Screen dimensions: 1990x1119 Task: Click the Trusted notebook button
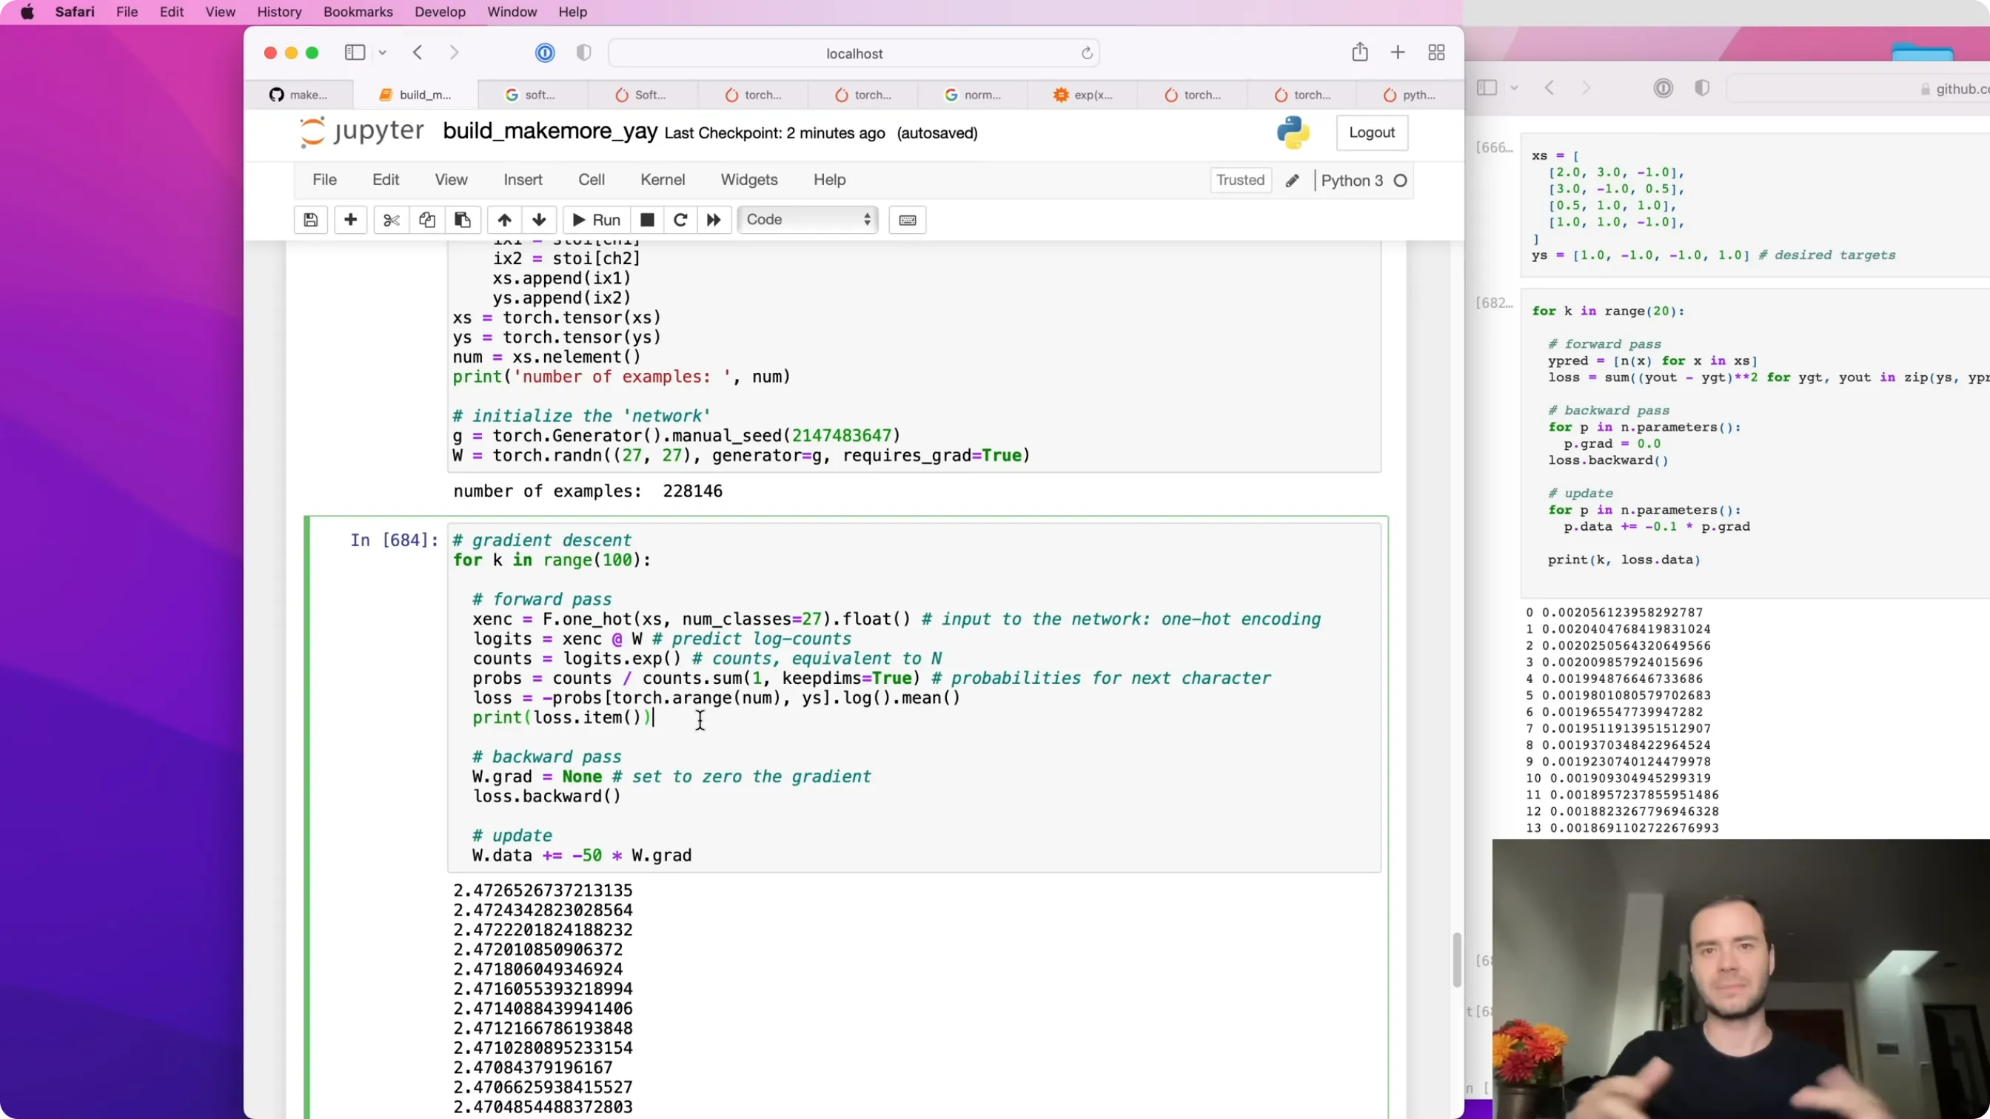point(1241,181)
